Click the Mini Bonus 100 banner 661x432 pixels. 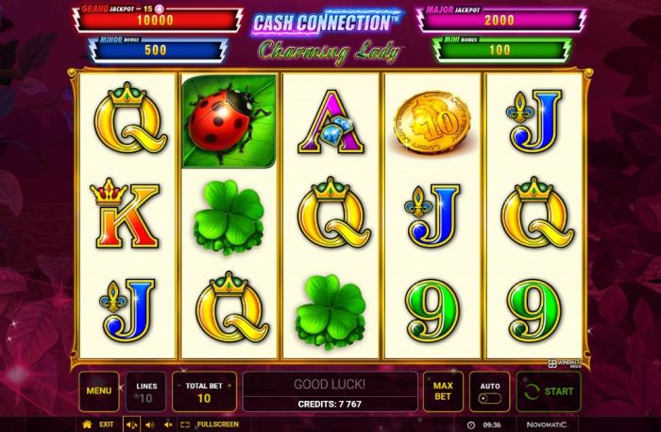click(501, 49)
